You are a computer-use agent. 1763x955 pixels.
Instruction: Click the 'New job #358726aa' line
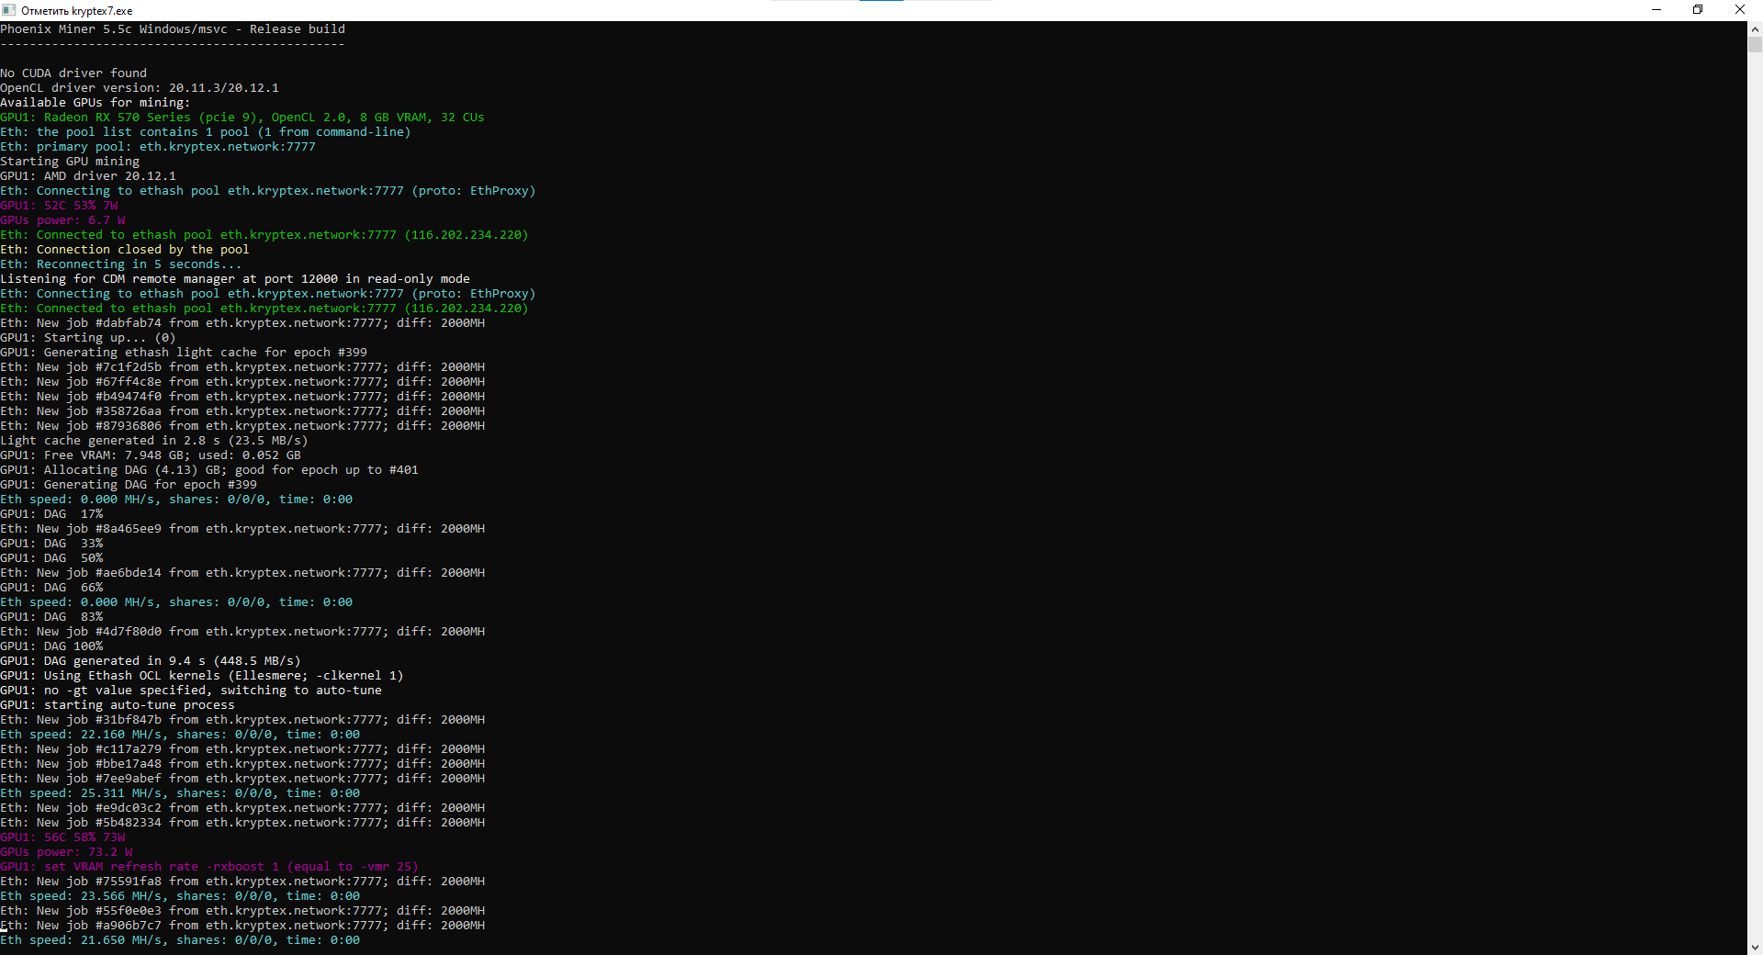tap(242, 411)
